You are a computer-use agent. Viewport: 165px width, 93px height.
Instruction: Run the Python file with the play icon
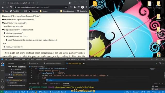tap(156, 63)
